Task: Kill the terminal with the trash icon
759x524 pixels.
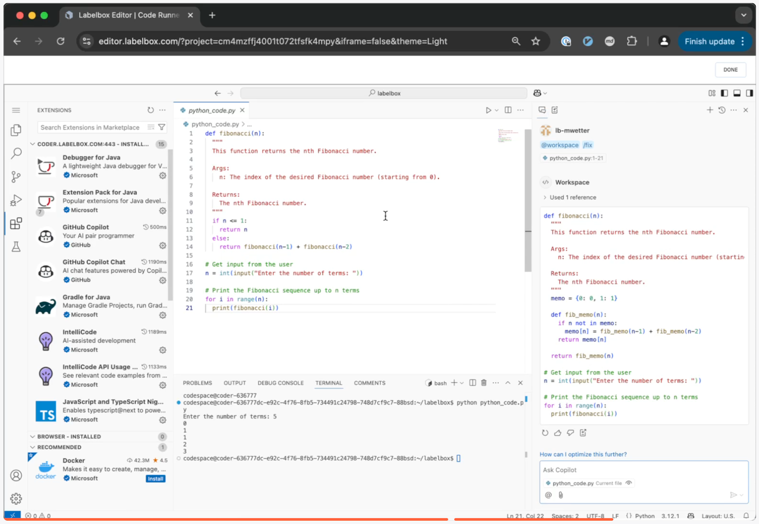Action: pos(484,383)
